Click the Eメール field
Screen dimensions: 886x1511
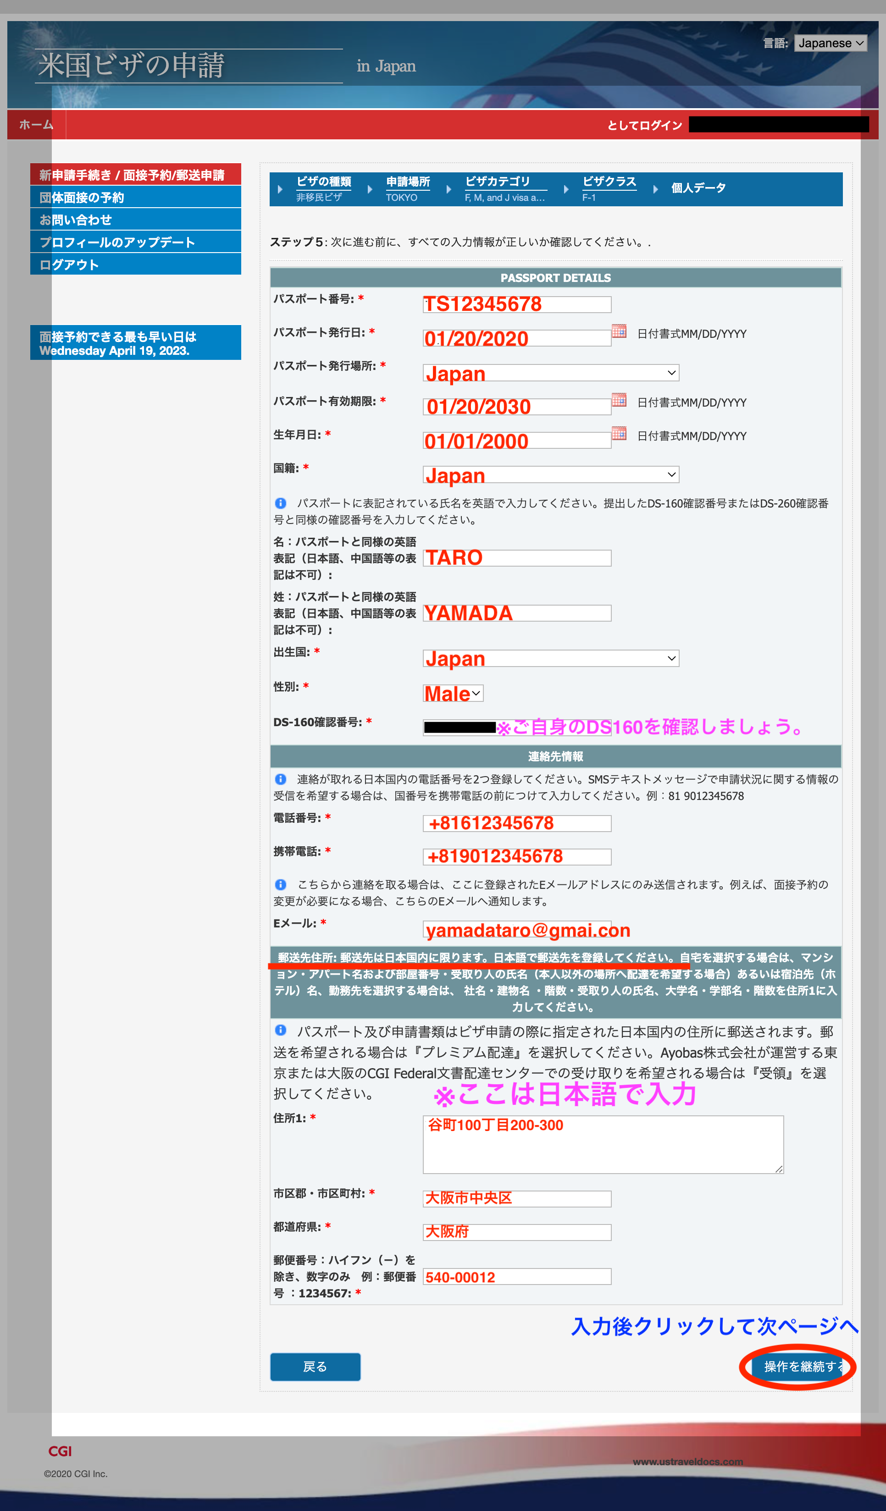[x=517, y=929]
